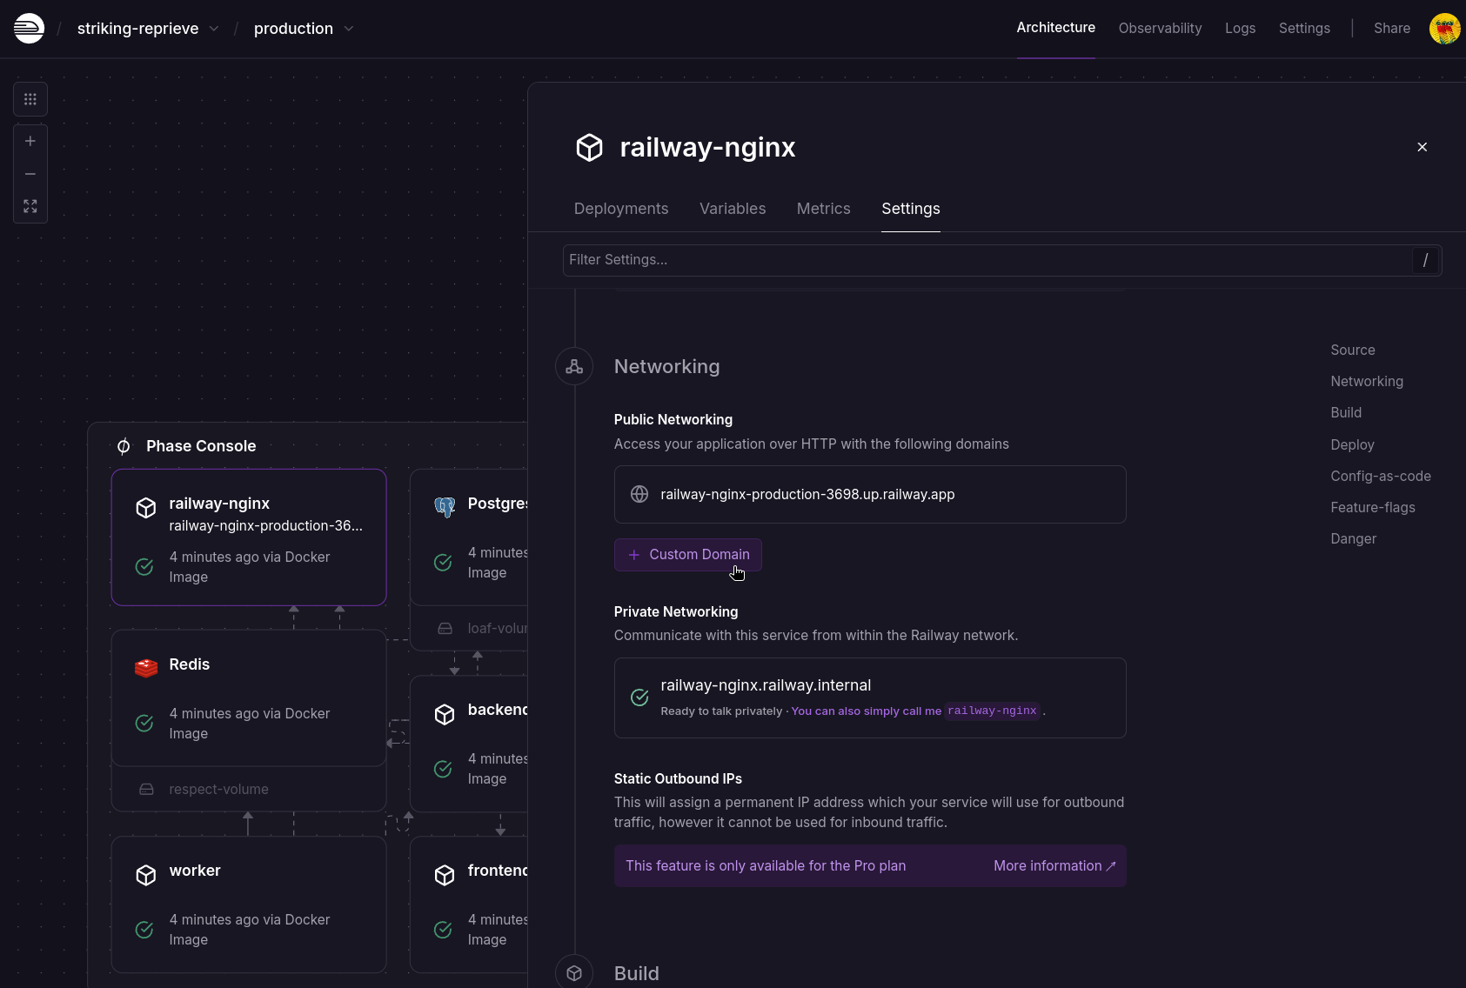Image resolution: width=1466 pixels, height=988 pixels.
Task: Click the globe icon next to the public domain
Action: coord(639,494)
